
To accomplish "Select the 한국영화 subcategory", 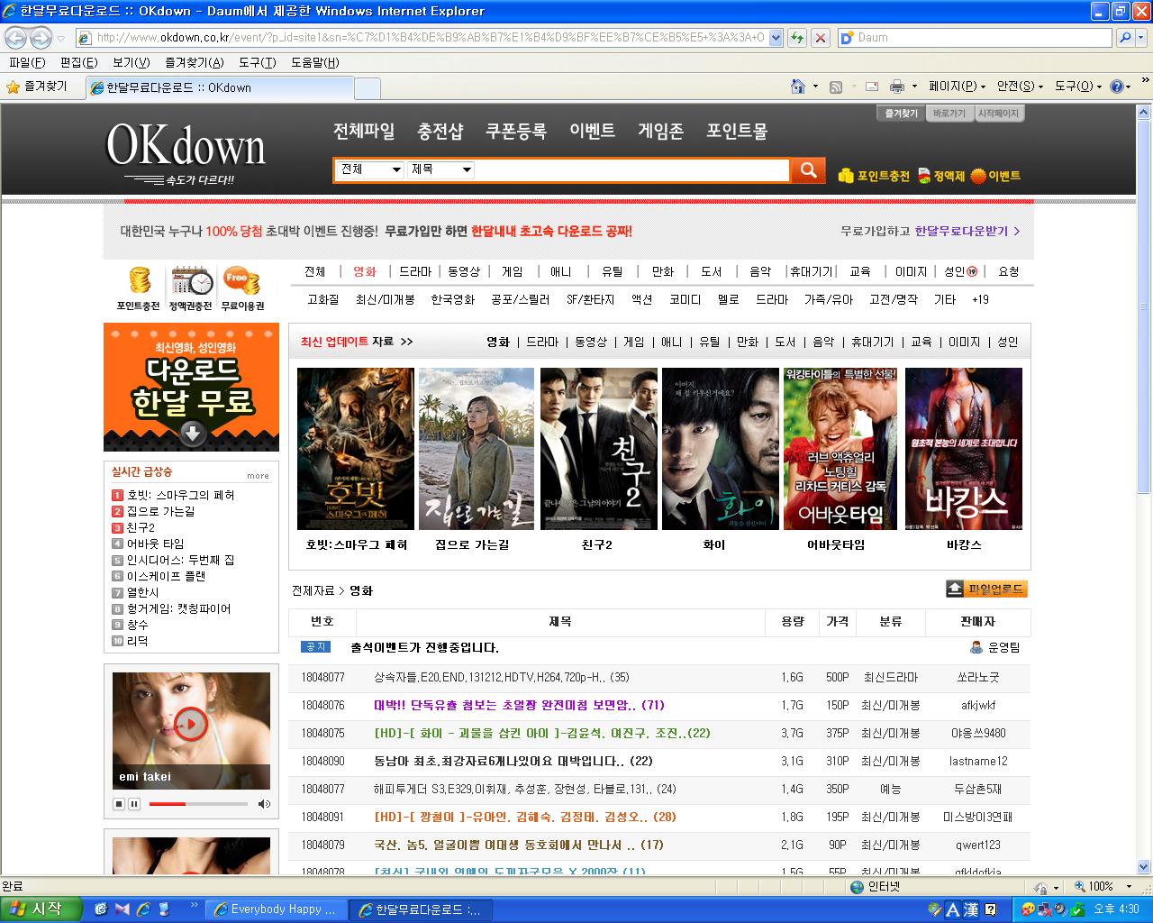I will [x=452, y=299].
